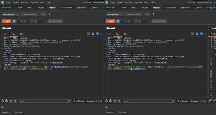Click the Search field in right window
Viewport: 216px width, 115px height.
[x=149, y=101]
